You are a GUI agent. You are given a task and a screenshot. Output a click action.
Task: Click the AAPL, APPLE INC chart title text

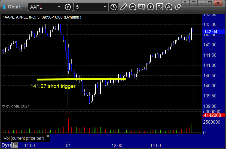42,17
